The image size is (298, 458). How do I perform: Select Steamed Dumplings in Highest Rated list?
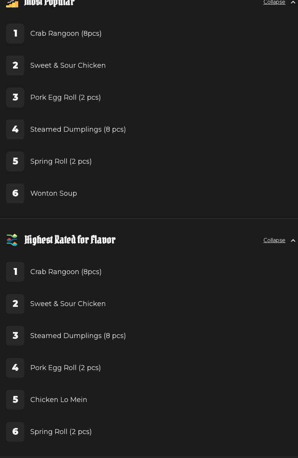(78, 336)
